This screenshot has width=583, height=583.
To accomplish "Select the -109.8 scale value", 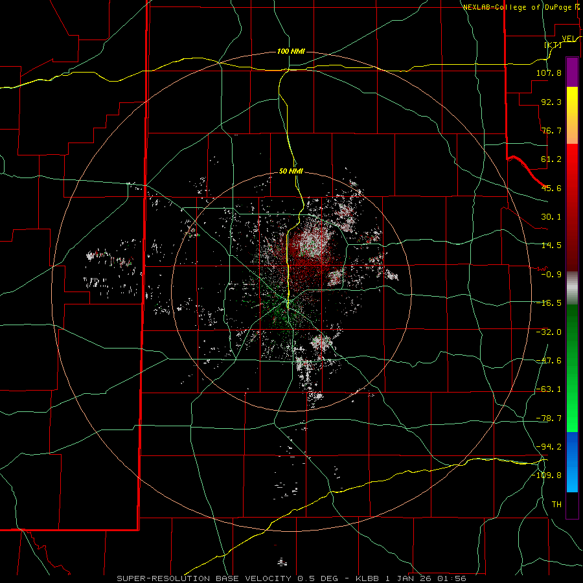I will pyautogui.click(x=547, y=475).
